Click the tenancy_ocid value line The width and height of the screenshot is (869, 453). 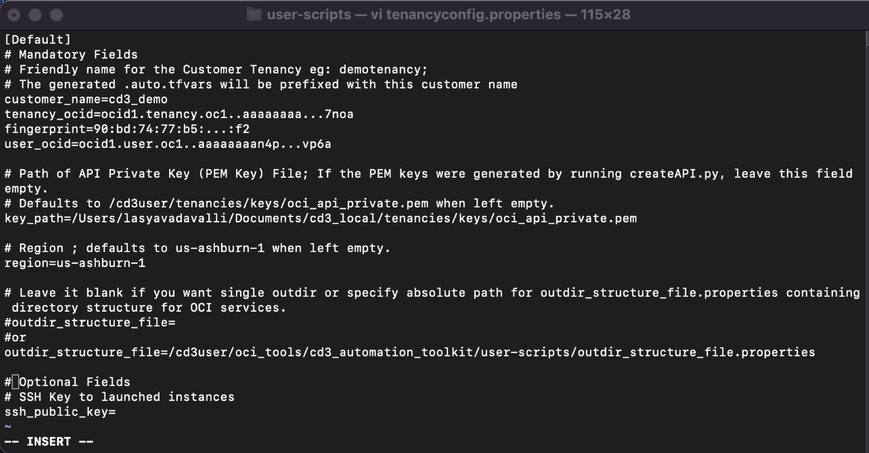pyautogui.click(x=179, y=114)
